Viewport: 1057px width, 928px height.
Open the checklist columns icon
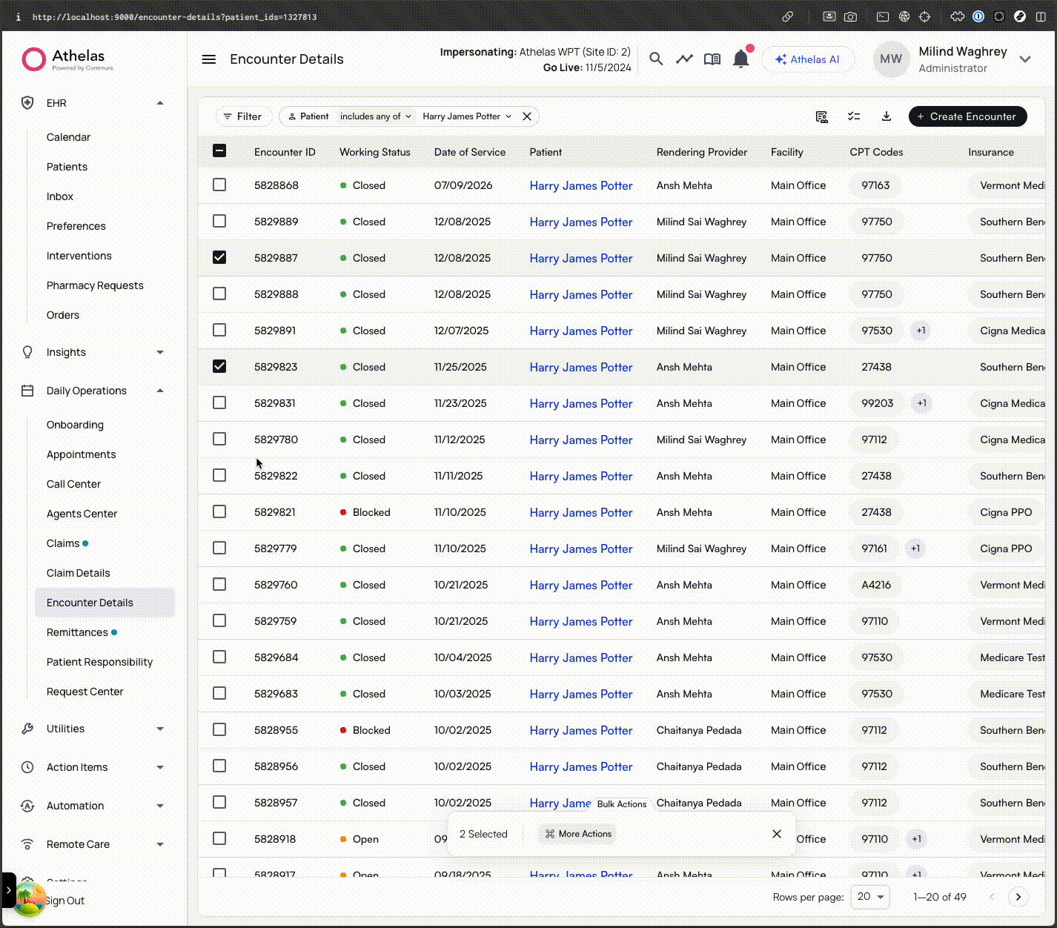point(854,116)
